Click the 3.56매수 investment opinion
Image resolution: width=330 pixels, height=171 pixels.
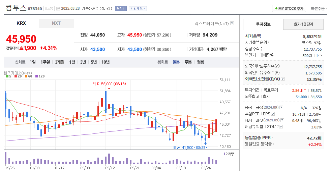pos(299,91)
